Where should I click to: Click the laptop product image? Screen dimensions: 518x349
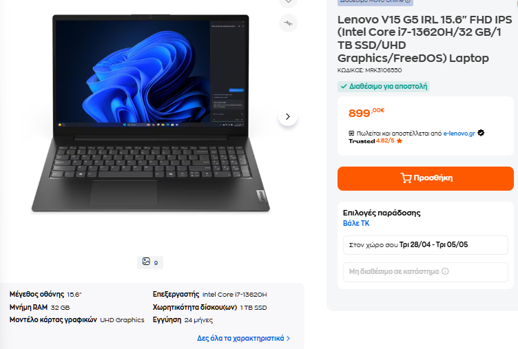(x=151, y=114)
